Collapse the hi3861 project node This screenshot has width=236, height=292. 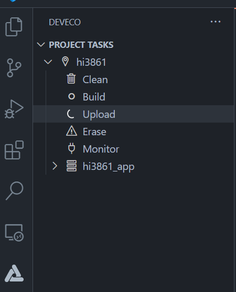pos(48,62)
